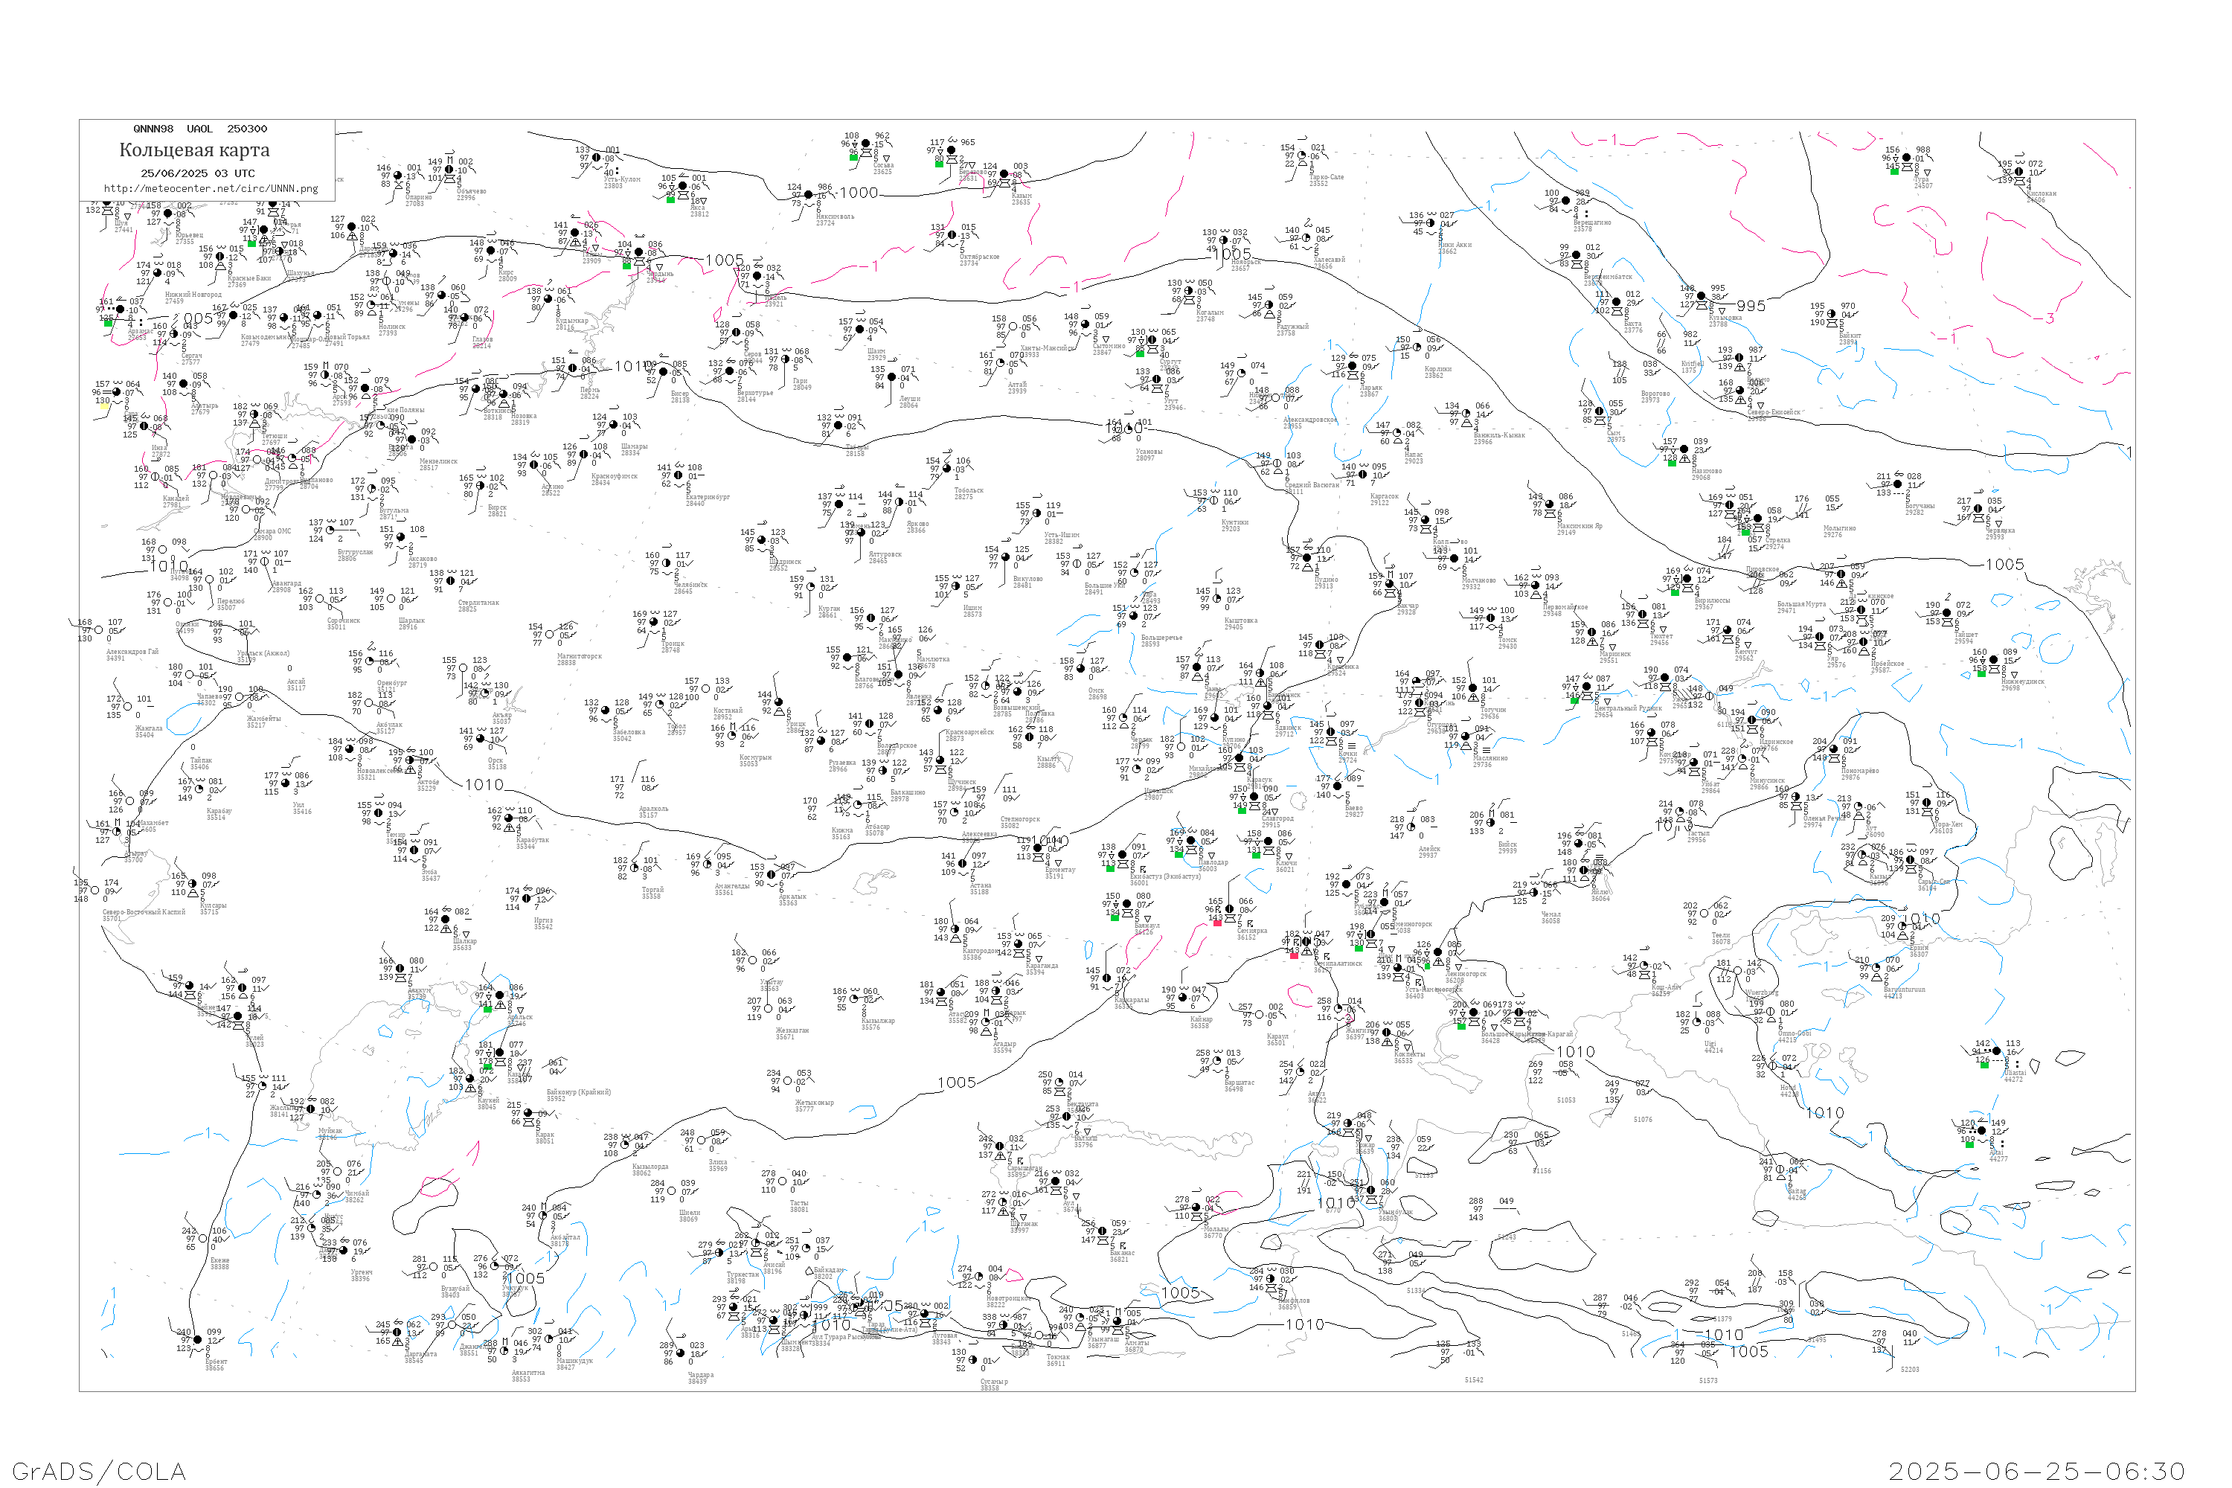Click the red marker at Семиярка station
The image size is (2232, 1488).
coord(1217,923)
